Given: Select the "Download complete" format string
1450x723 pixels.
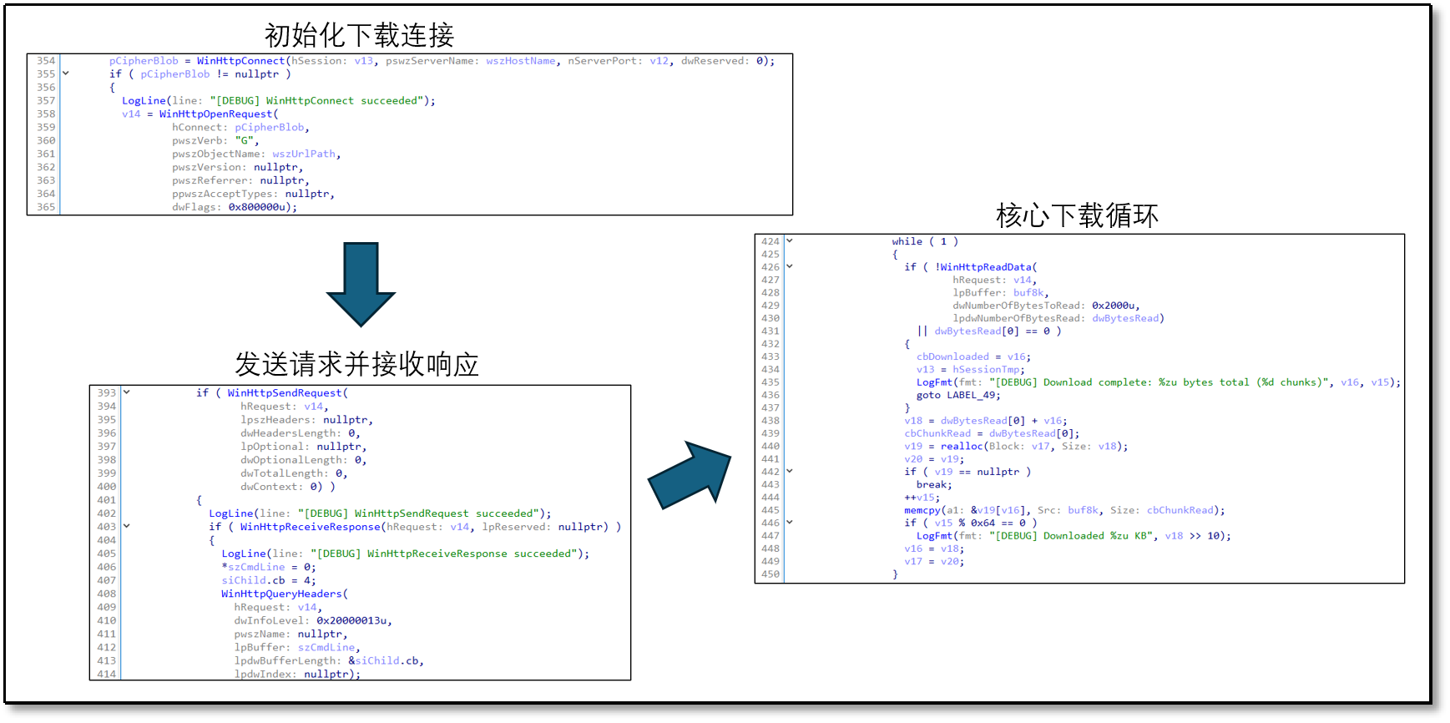Looking at the screenshot, I should pos(1159,382).
